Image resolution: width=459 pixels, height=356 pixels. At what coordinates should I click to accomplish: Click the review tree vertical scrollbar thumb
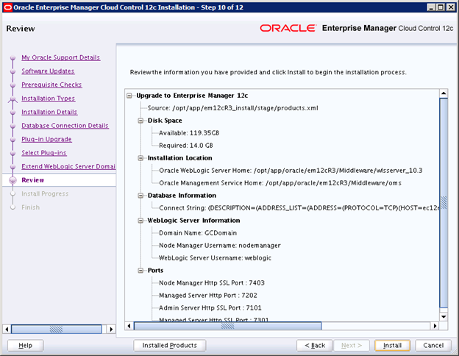click(444, 203)
